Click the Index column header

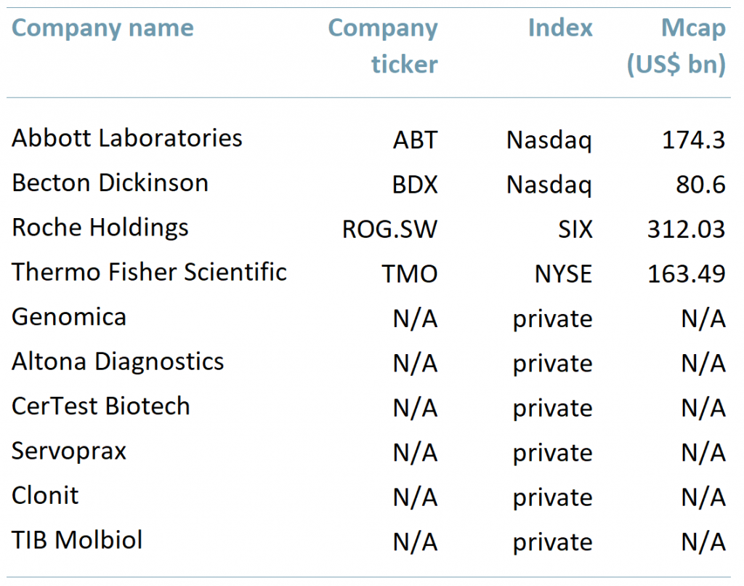click(x=560, y=28)
